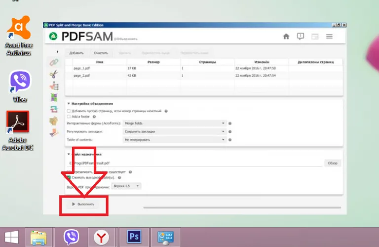Screen dimensions: 379x247
Task: Open the Merge fields AcroForms dropdown
Action: 175,123
